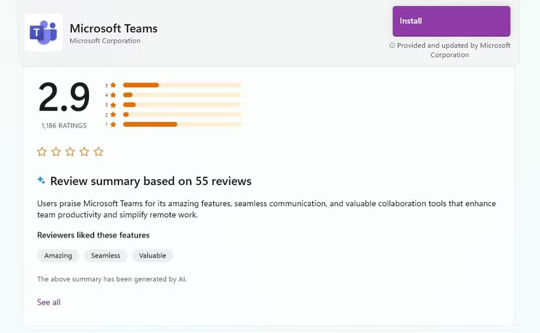Click the 2-star rating distribution bar

pos(181,114)
